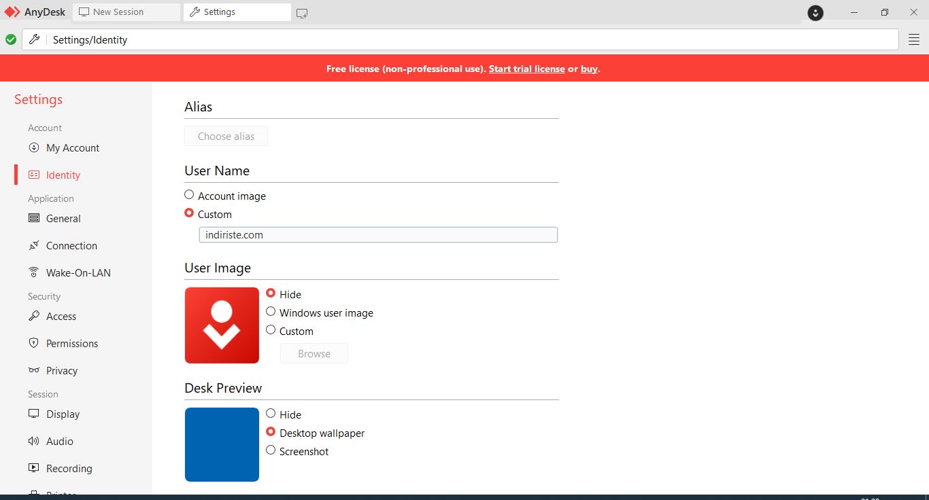The height and width of the screenshot is (500, 929).
Task: Select the Account image radio button
Action: tap(189, 195)
